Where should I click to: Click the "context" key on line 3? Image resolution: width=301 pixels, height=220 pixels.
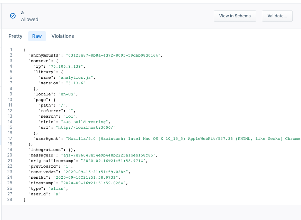coord(40,61)
